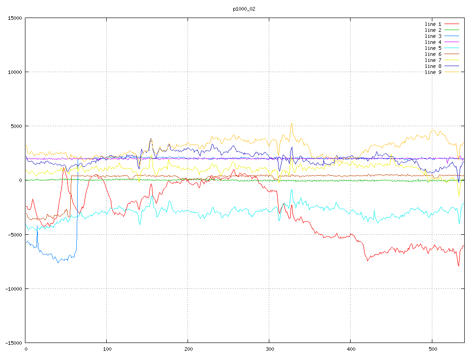Select the 'line 2' legend label

point(433,30)
